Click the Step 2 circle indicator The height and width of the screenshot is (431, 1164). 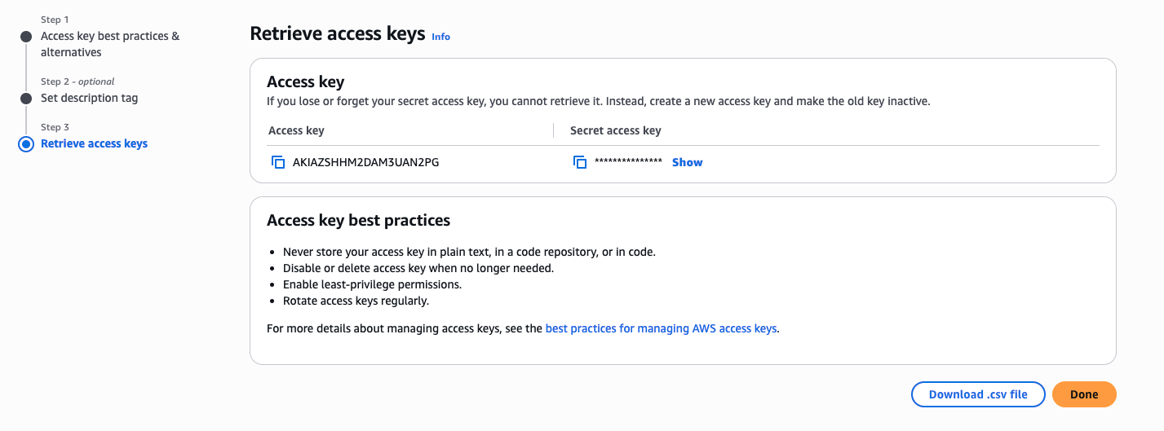[26, 99]
